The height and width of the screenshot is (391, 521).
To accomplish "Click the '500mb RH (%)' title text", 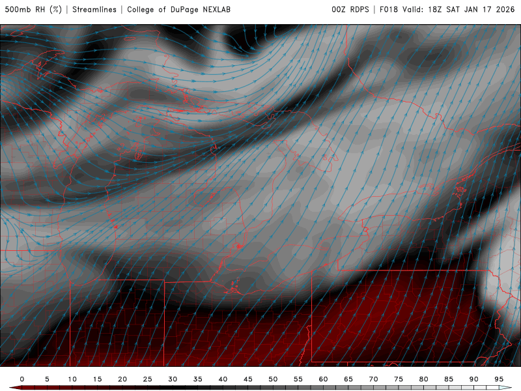I will click(x=33, y=9).
